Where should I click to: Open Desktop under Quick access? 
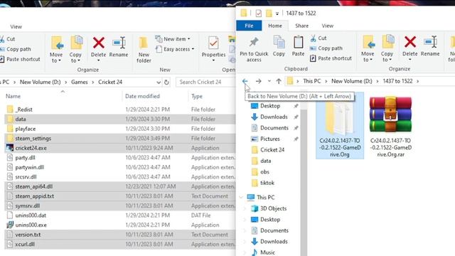pyautogui.click(x=270, y=106)
